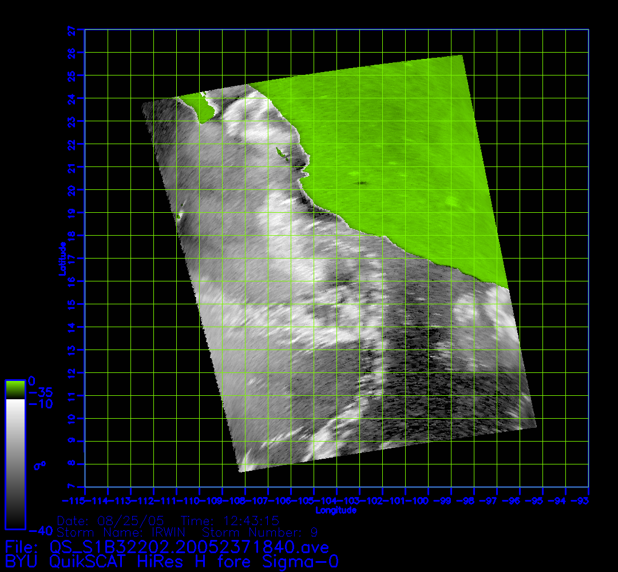Click the 27 latitude tick label
Viewport: 618px width, 572px height.
pos(72,30)
